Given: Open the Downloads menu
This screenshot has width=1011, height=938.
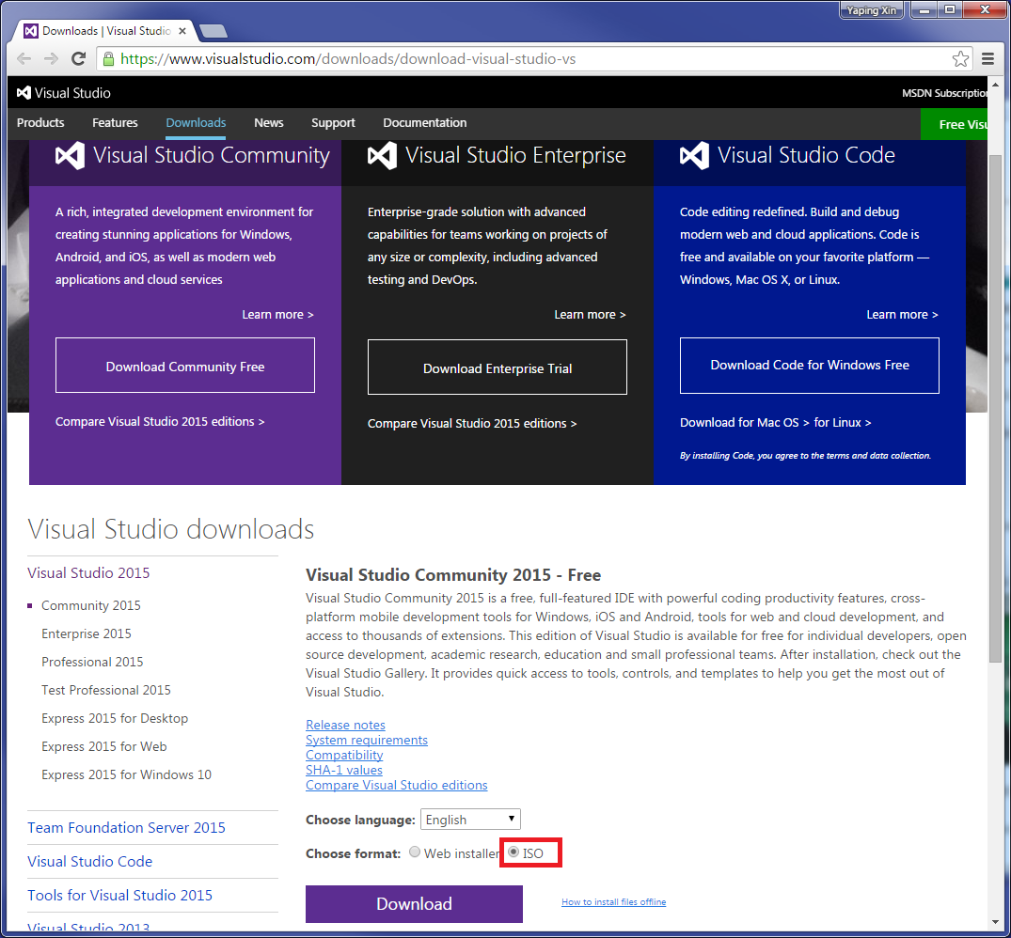Looking at the screenshot, I should (196, 122).
